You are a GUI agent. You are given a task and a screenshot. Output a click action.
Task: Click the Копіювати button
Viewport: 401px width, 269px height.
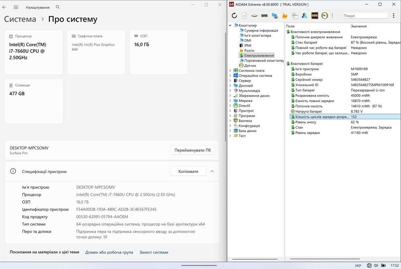click(188, 171)
